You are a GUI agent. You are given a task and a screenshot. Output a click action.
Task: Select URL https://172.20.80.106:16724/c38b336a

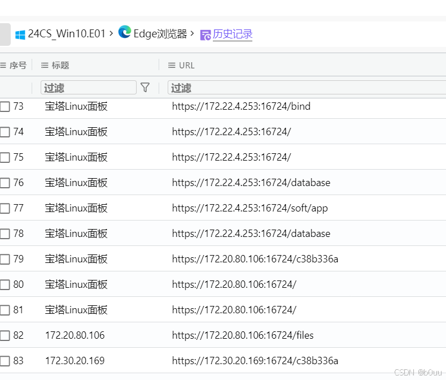pos(255,259)
